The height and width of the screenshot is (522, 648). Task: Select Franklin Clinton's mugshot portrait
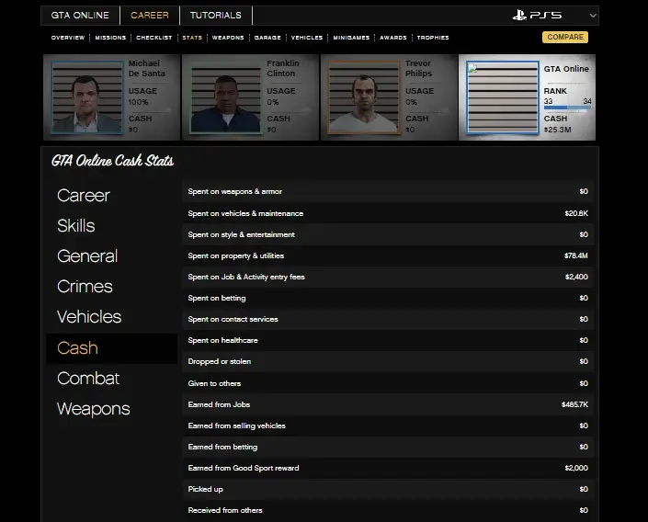[225, 97]
